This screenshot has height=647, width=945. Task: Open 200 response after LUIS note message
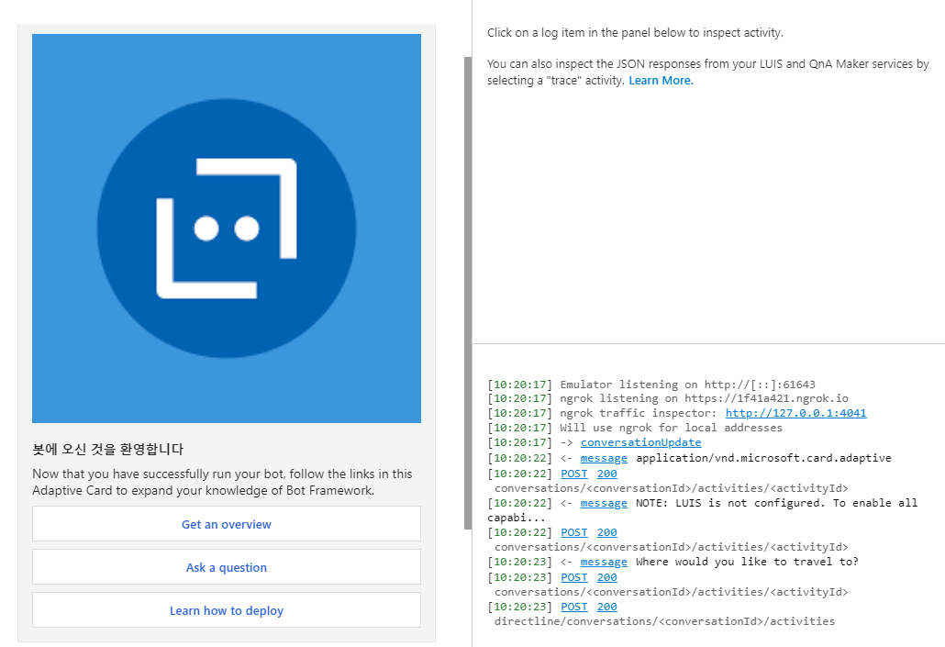[606, 532]
